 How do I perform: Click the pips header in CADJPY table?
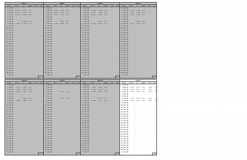pyautogui.click(x=155, y=83)
